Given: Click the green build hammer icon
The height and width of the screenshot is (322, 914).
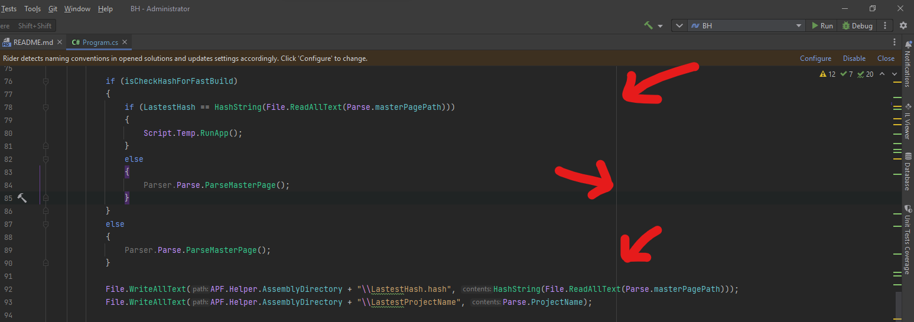Looking at the screenshot, I should (649, 25).
